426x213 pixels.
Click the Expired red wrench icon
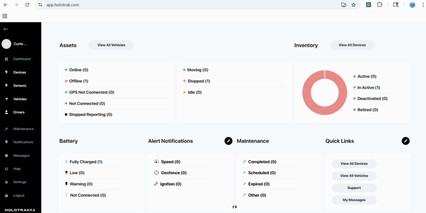(244, 184)
